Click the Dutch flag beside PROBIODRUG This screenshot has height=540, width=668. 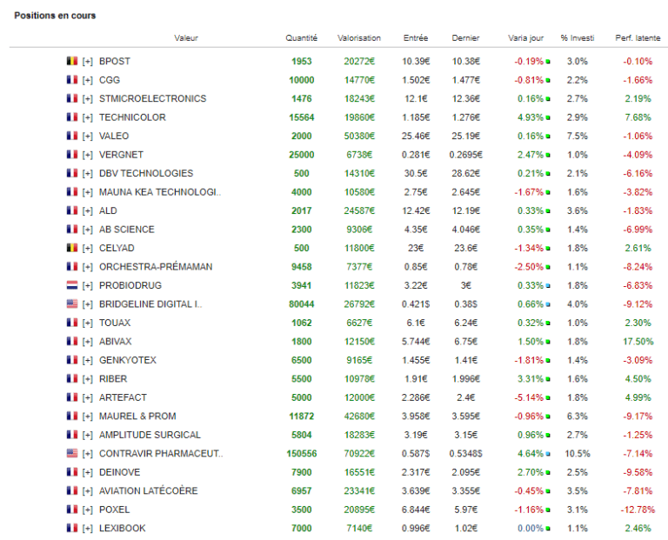tap(72, 285)
